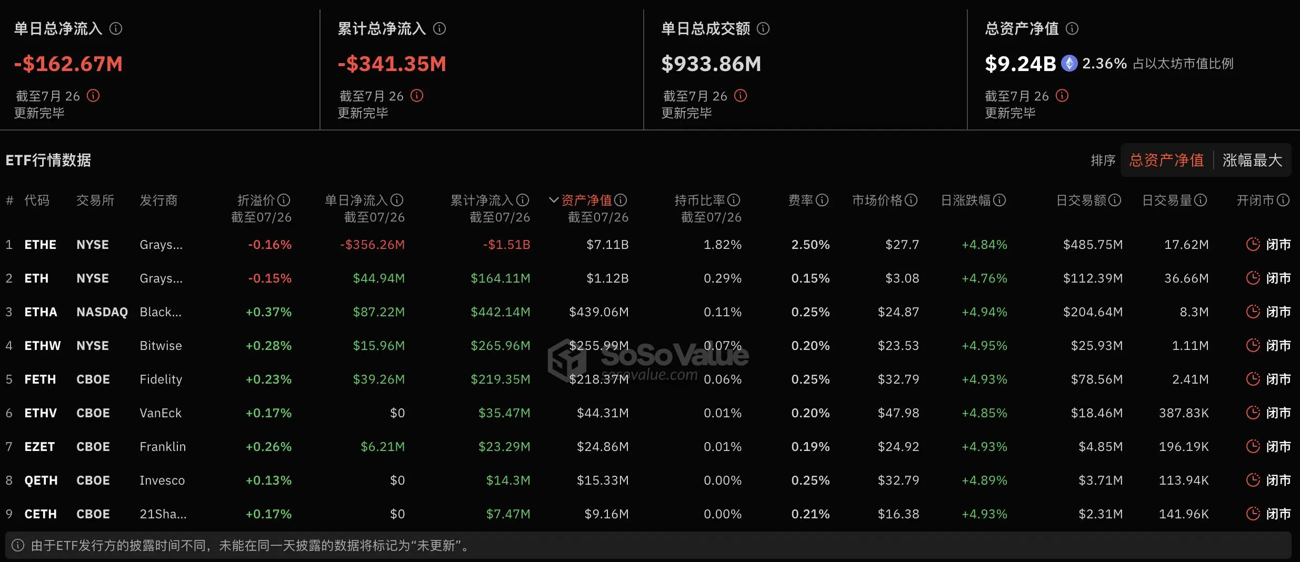Open info tooltip for 日交易量 column
Viewport: 1300px width, 562px height.
(1201, 200)
